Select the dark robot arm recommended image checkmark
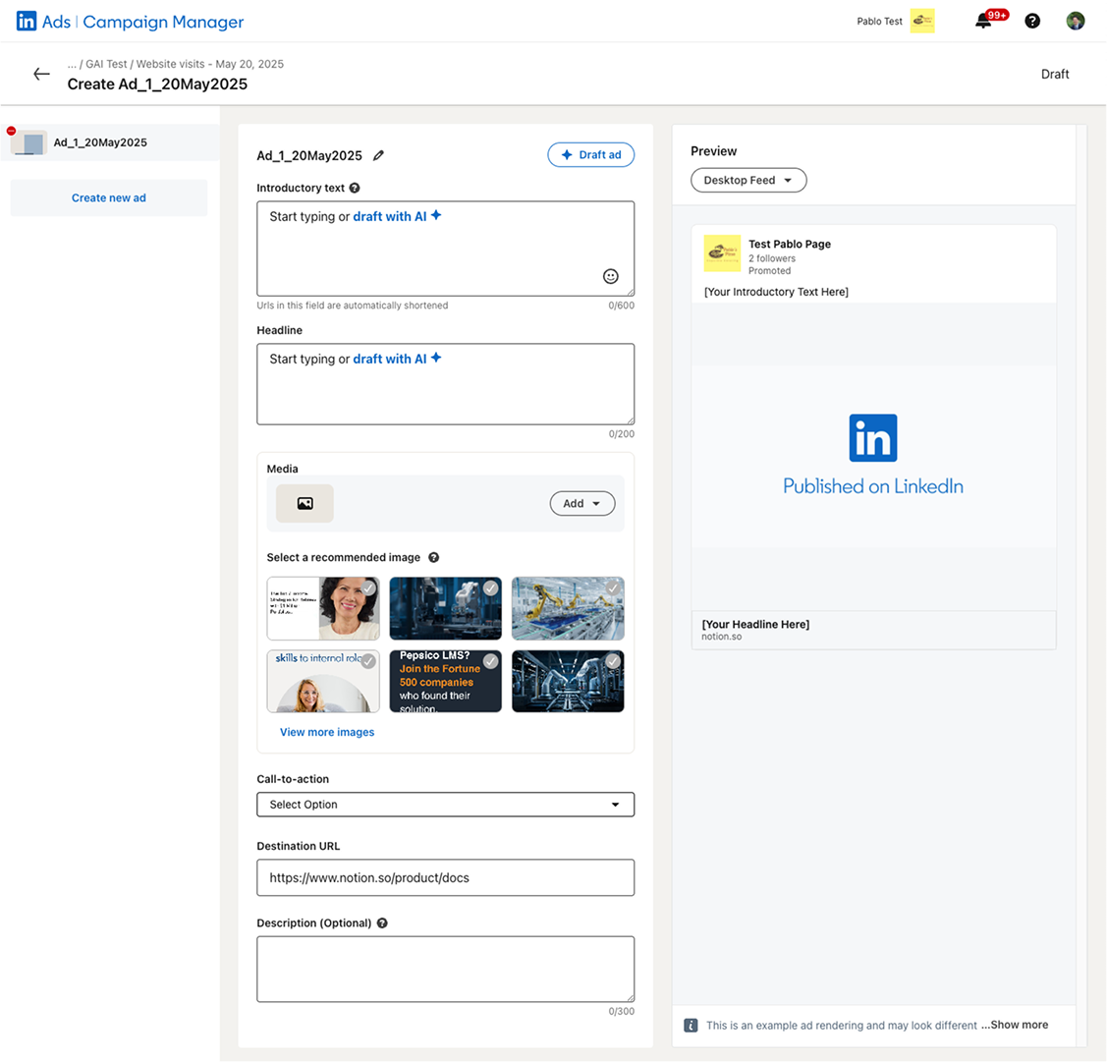 point(491,588)
